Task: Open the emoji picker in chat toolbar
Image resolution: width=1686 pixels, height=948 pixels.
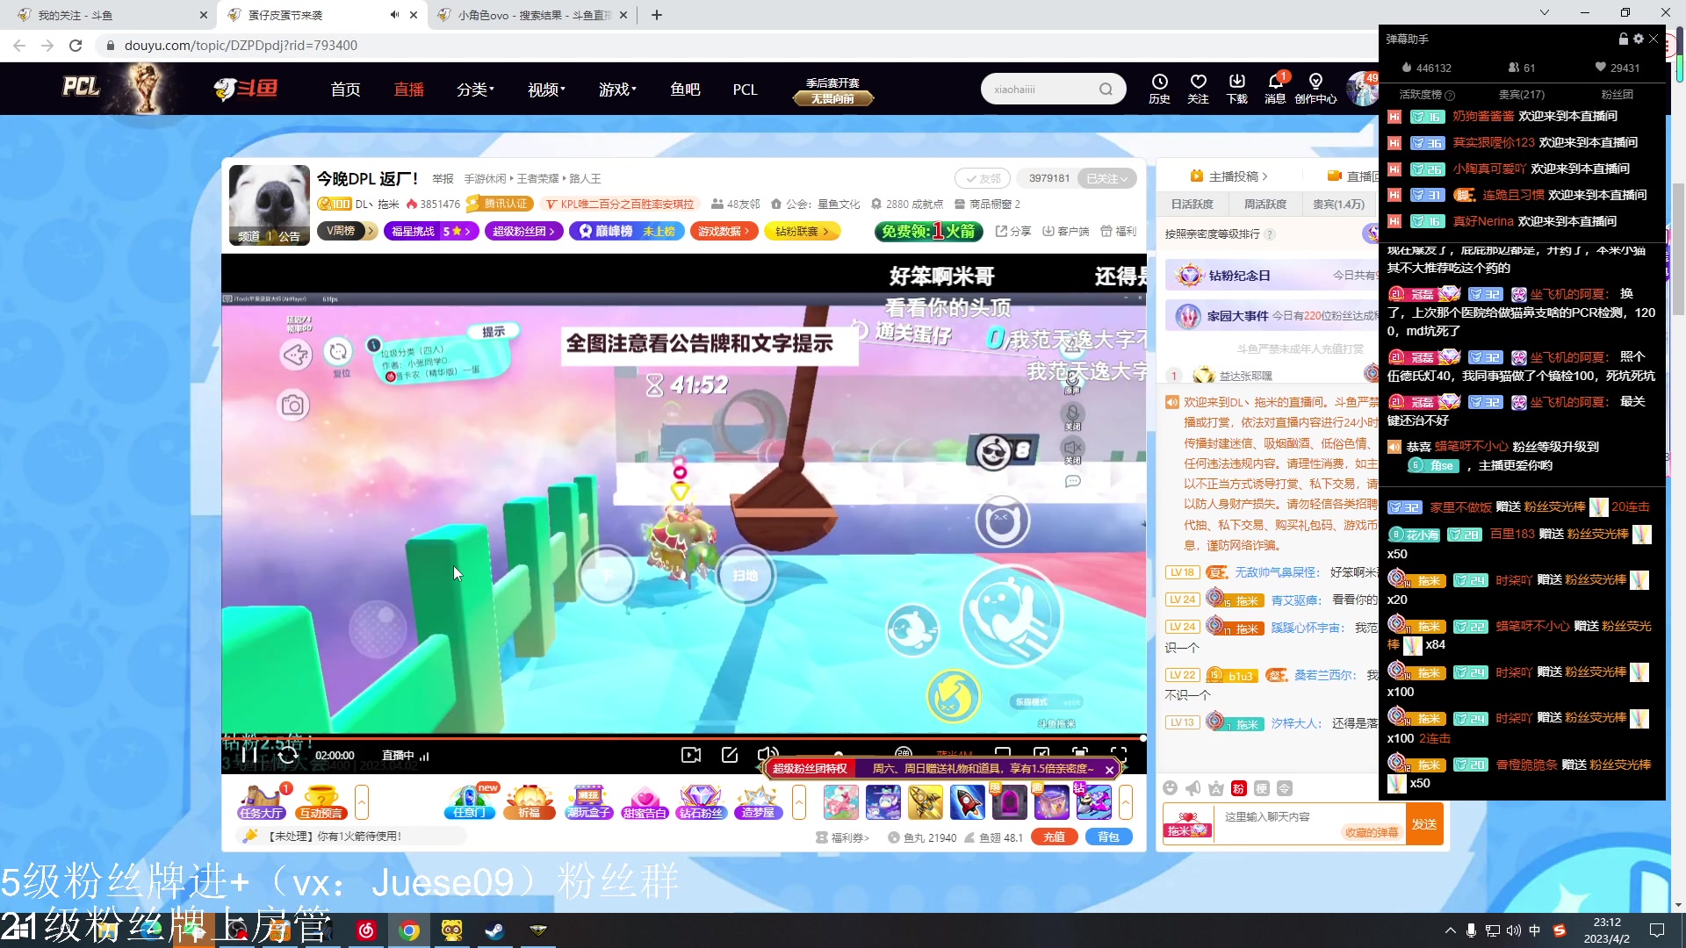Action: (1171, 788)
